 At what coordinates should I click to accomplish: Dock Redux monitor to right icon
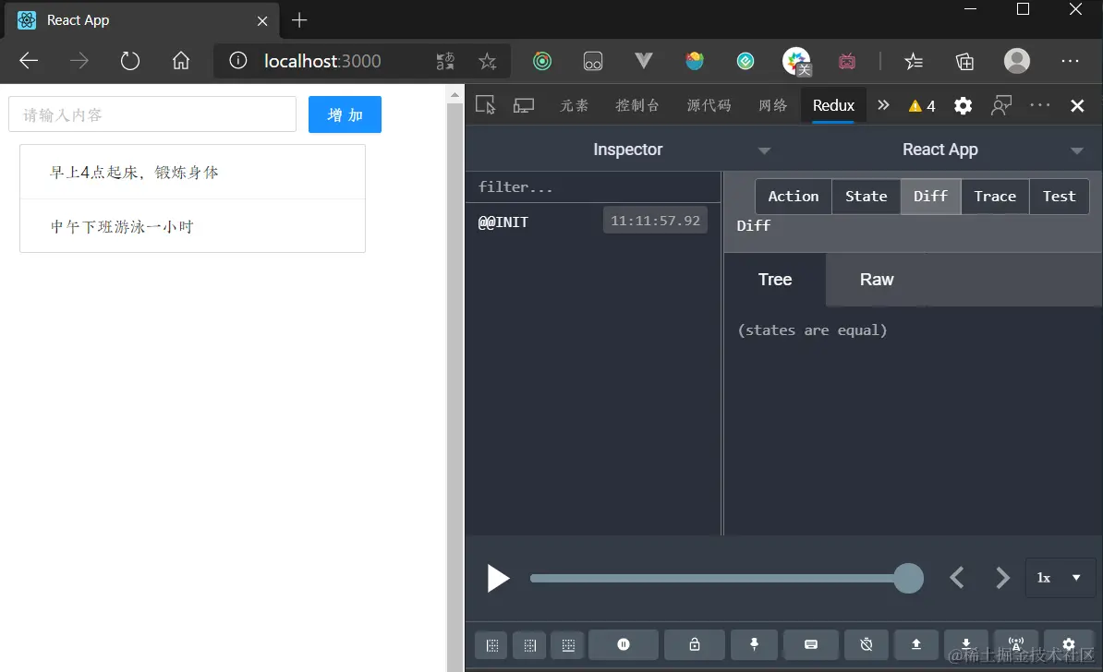click(x=530, y=644)
